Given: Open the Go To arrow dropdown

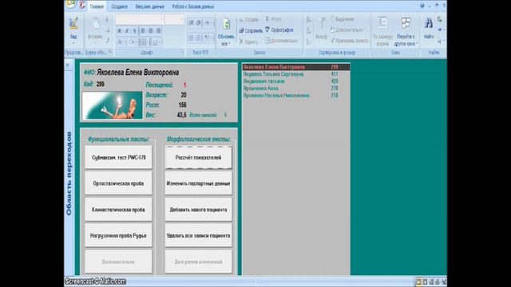Looking at the screenshot, I should 441,29.
